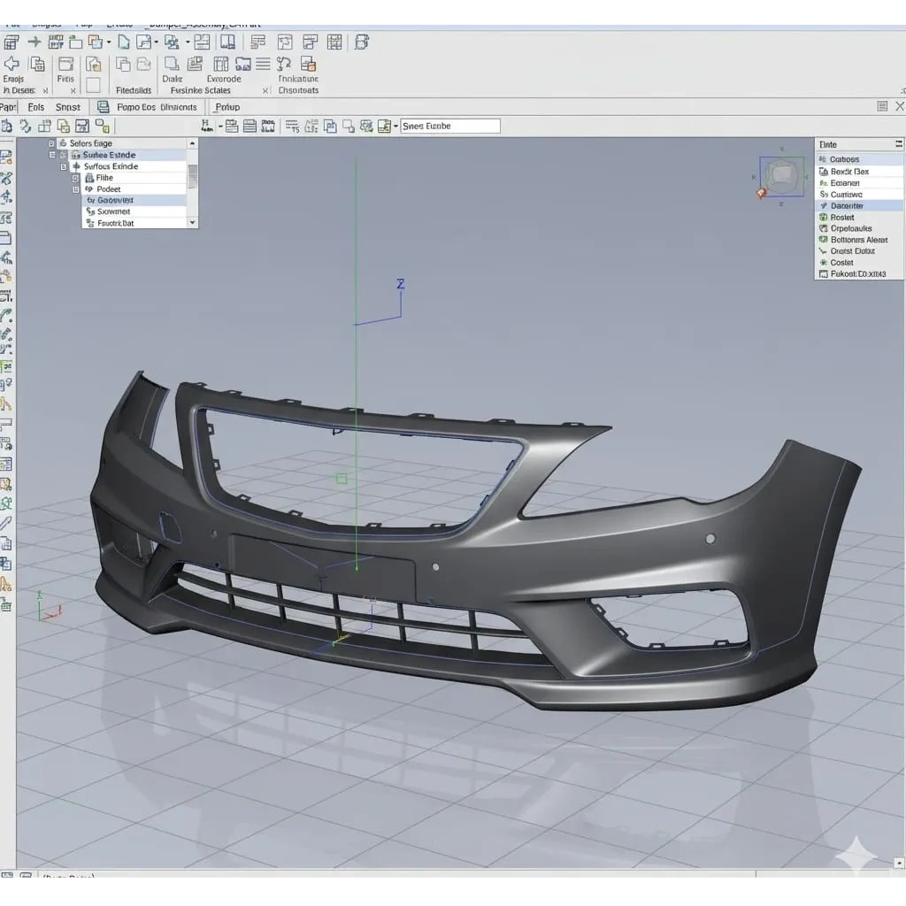Click the icon above the Fitis label
This screenshot has width=906, height=906.
pos(65,64)
